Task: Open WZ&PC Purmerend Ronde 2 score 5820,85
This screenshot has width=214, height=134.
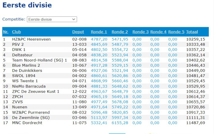Action: click(x=120, y=112)
